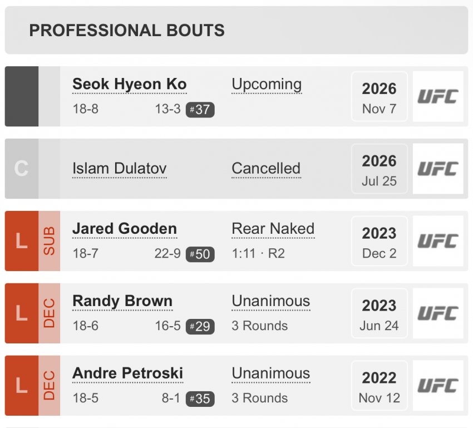The image size is (473, 428).
Task: Click the #37 ranking badge
Action: click(x=200, y=110)
